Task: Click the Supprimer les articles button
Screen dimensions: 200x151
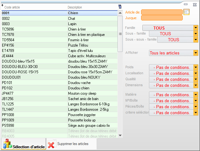Action: tap(72, 144)
